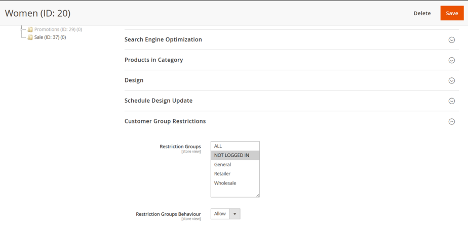Click the Design section chevron icon
The image size is (468, 226).
pos(451,80)
